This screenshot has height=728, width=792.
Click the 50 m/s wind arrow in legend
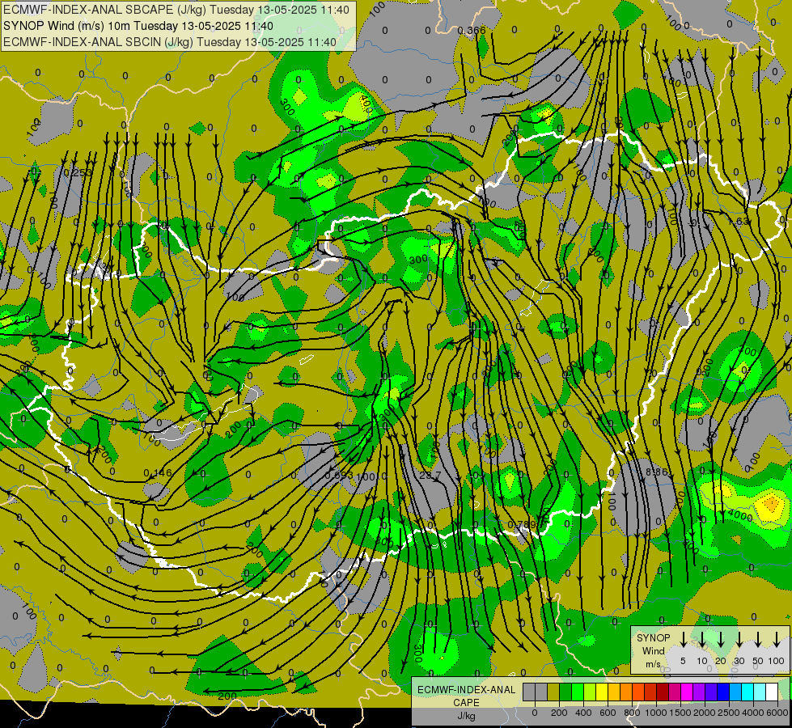tap(758, 639)
